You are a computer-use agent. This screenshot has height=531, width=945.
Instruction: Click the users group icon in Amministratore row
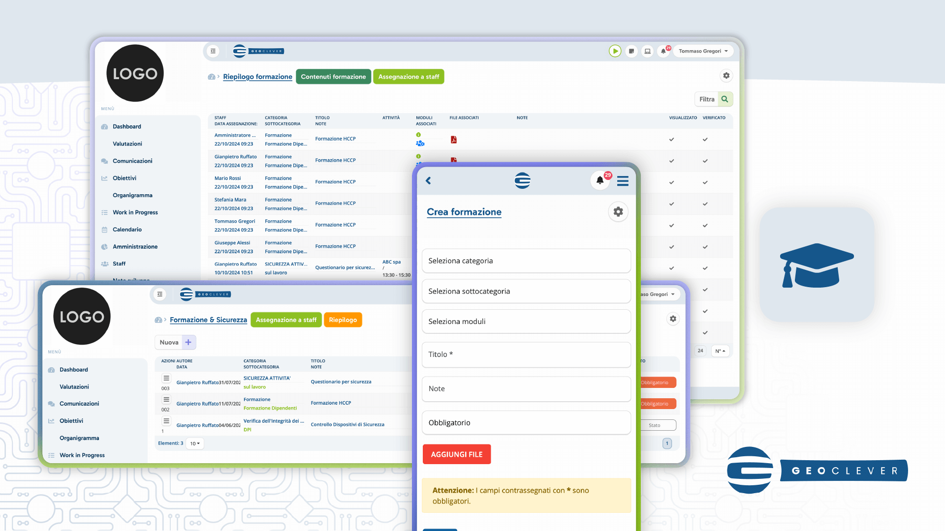(x=420, y=144)
